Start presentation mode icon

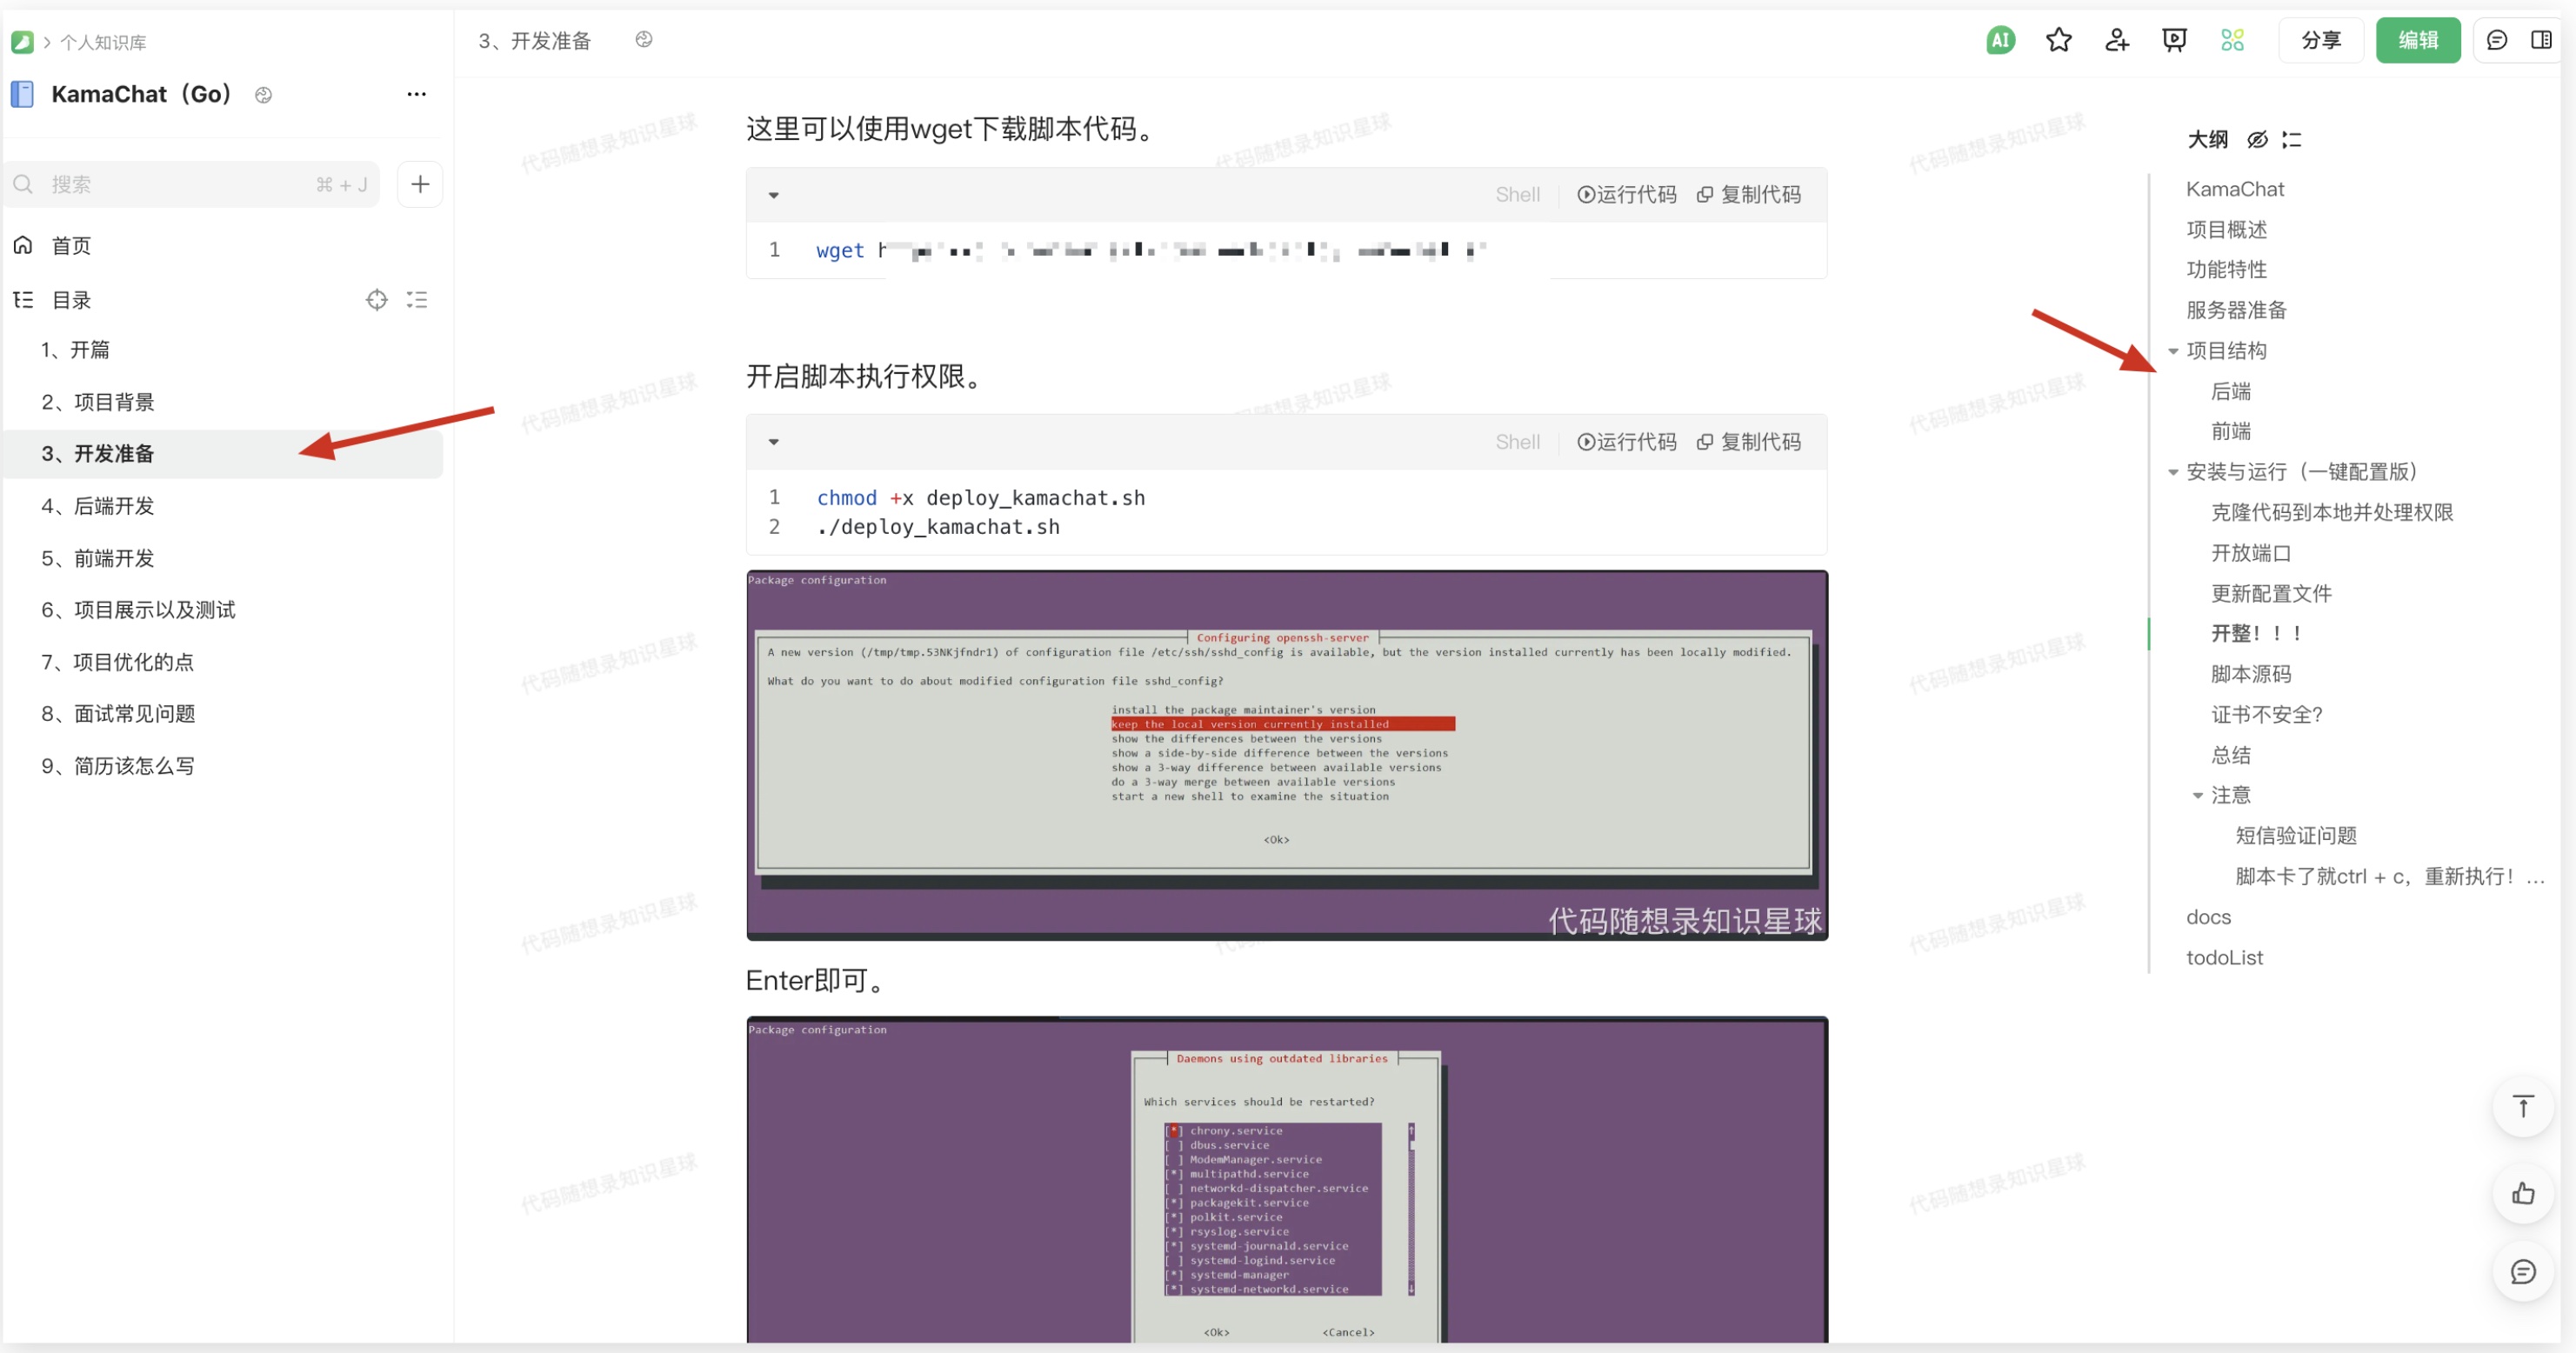coord(2174,40)
